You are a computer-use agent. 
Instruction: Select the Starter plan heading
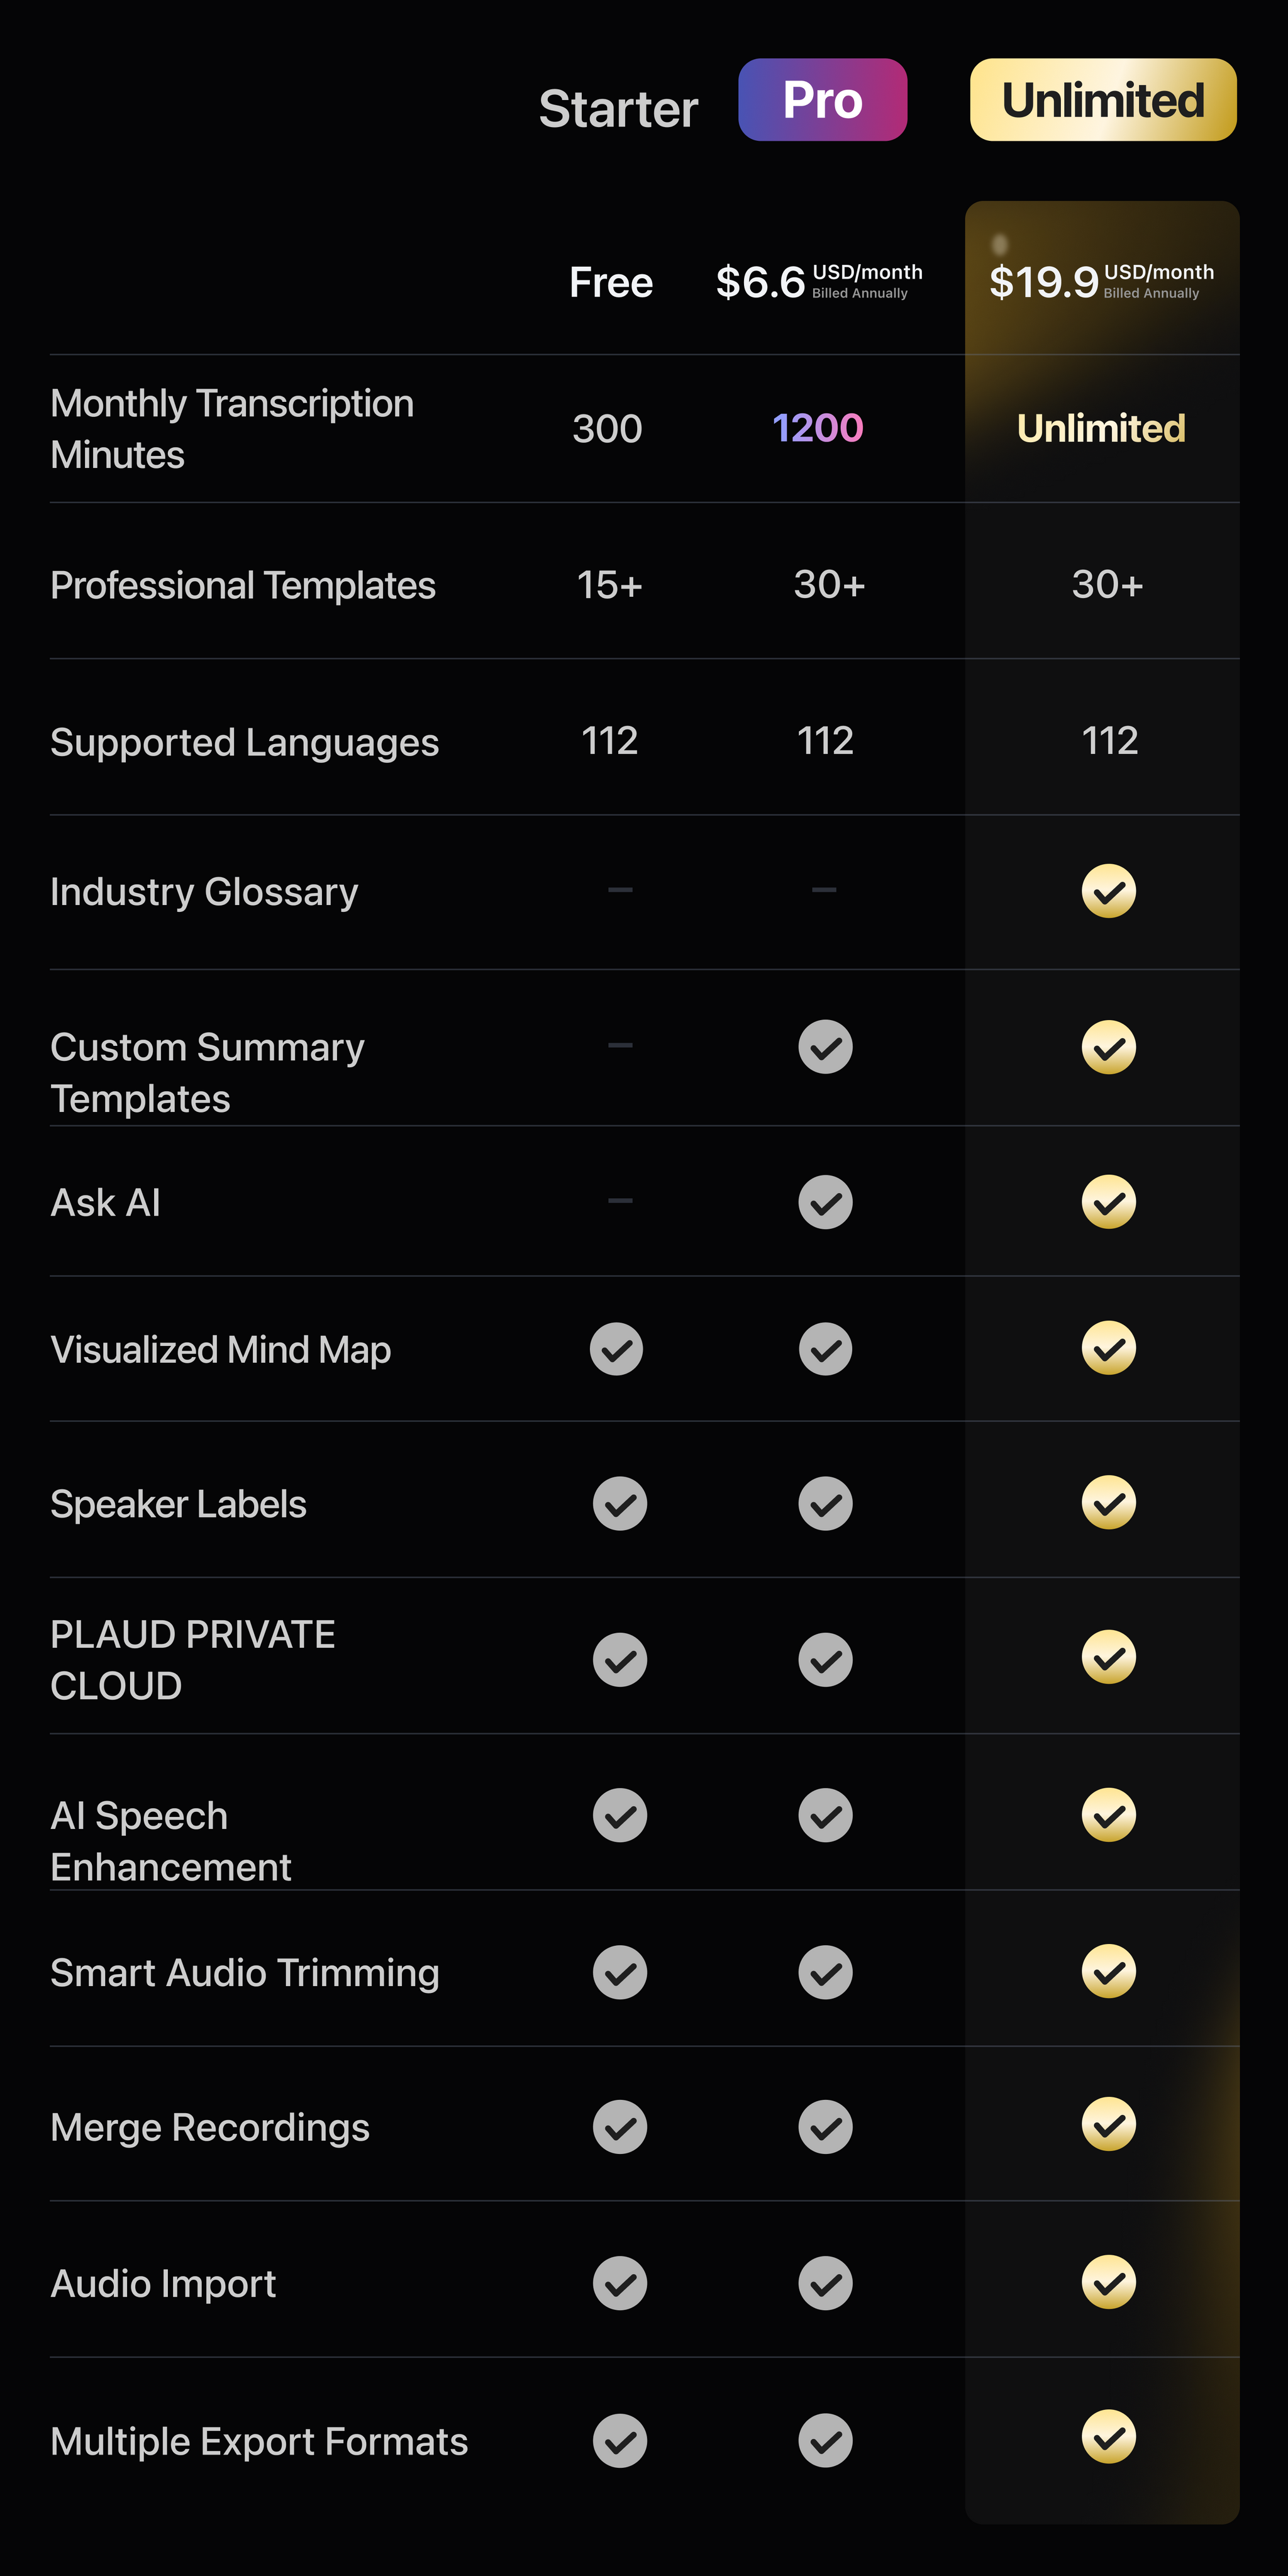618,109
